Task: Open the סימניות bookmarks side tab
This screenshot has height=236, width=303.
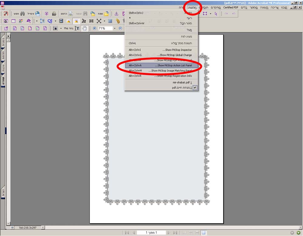Action: 3,42
